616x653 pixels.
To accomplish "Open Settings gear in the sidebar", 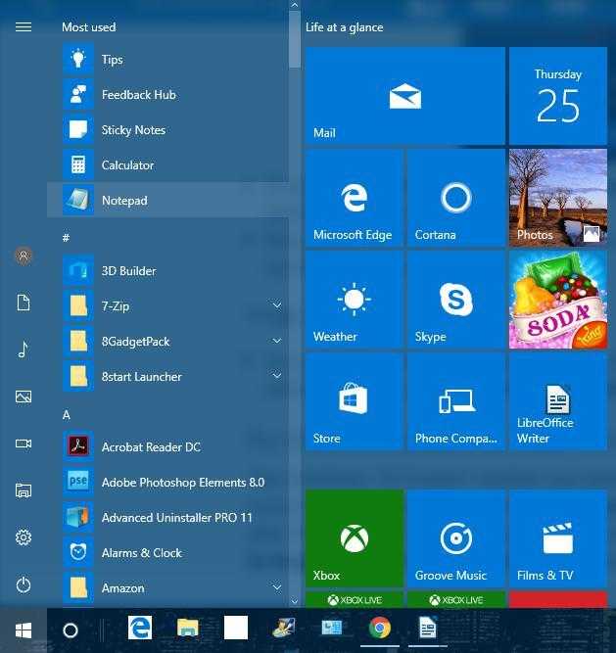I will pyautogui.click(x=24, y=537).
